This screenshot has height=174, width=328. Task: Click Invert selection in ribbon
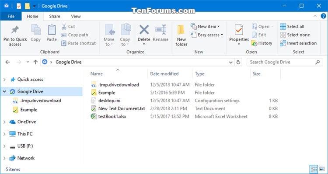click(298, 43)
